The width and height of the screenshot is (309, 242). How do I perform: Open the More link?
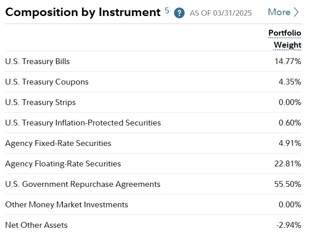point(279,12)
